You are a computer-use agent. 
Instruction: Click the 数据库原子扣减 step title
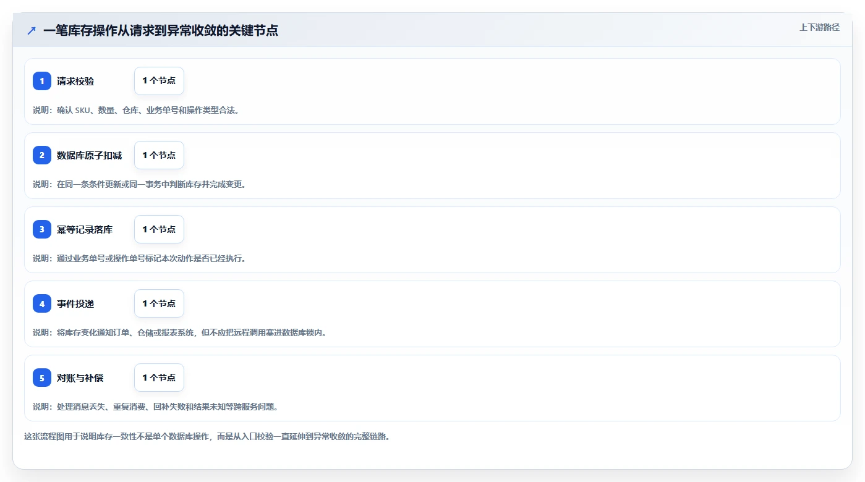coord(90,155)
